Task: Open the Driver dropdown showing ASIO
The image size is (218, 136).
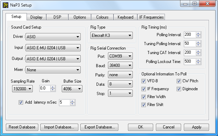Action: point(53,37)
